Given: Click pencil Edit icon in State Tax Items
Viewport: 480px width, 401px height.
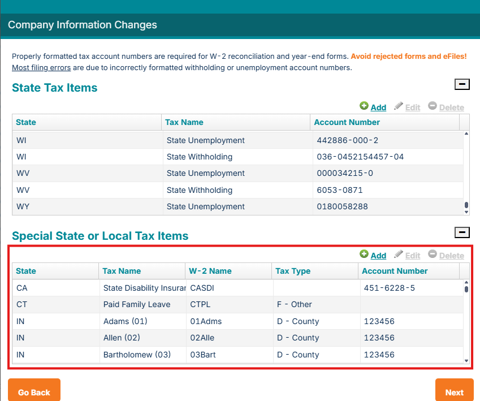Looking at the screenshot, I should pos(398,106).
